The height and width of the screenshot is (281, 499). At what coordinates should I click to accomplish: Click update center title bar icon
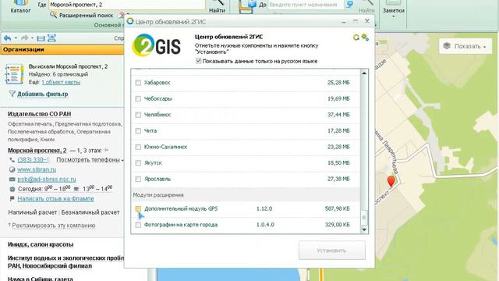(x=130, y=21)
